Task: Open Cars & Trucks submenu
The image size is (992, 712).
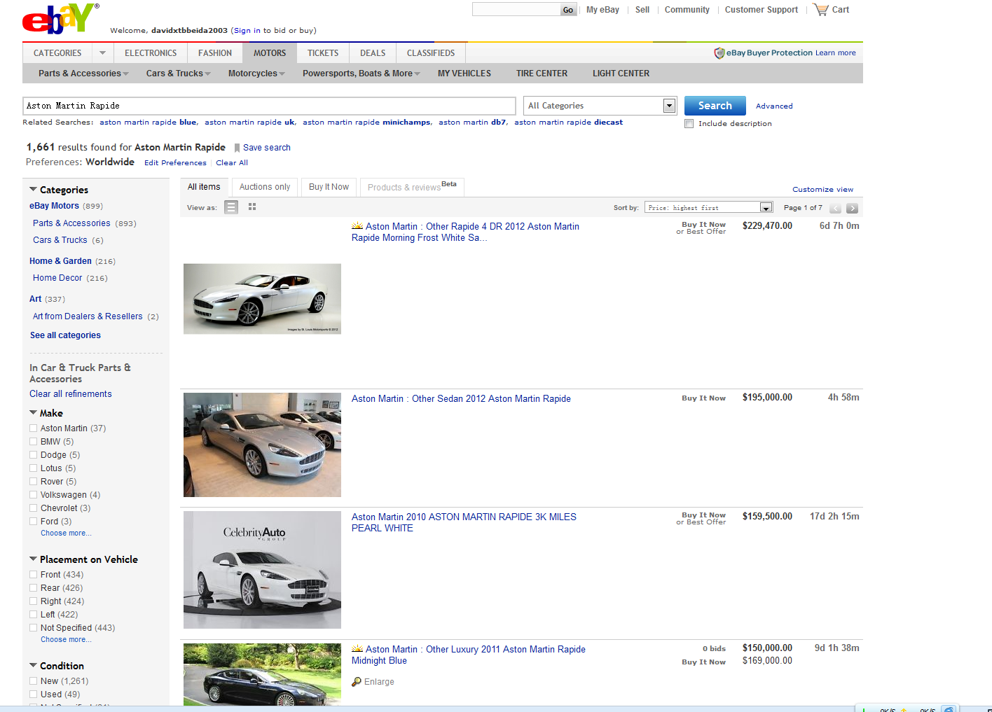Action: (x=178, y=74)
